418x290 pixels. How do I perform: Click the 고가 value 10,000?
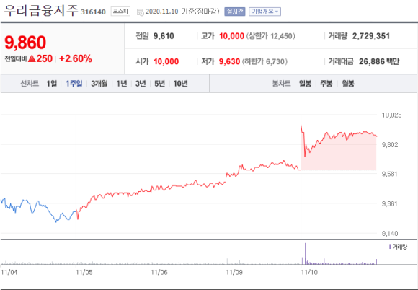coord(231,36)
